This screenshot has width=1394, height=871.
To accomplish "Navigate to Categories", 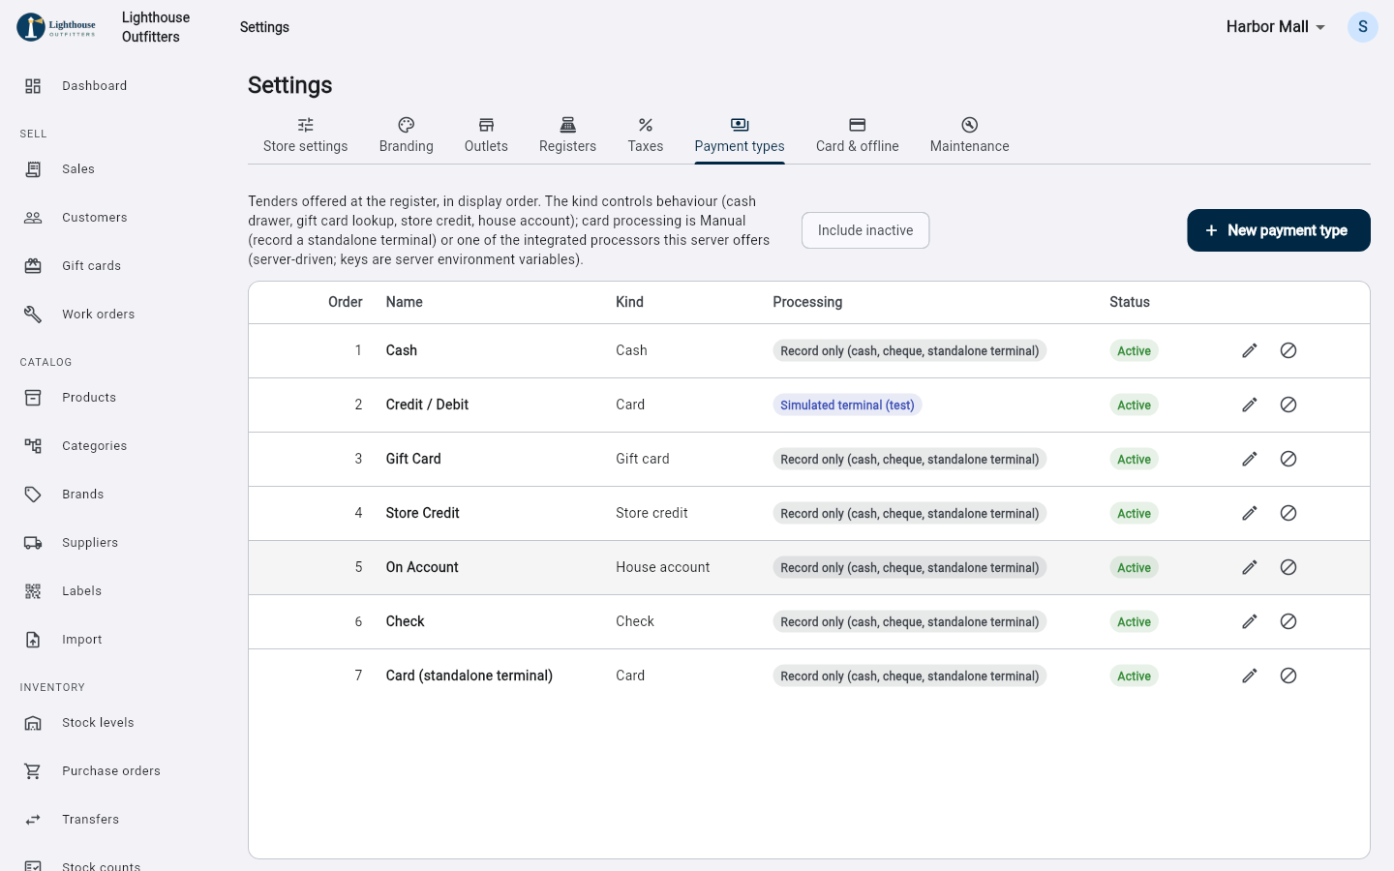I will [x=116, y=446].
